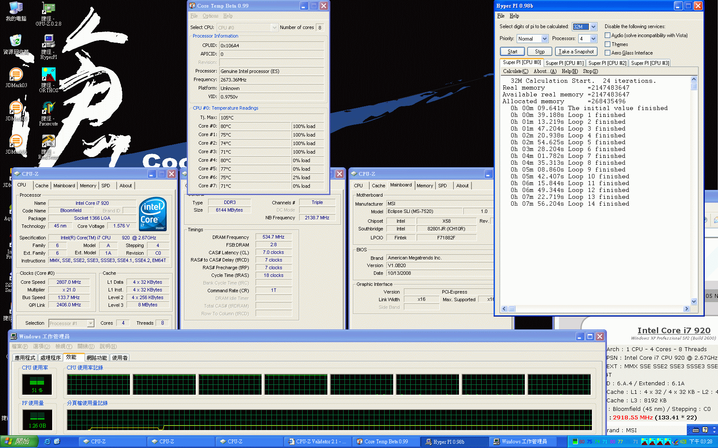
Task: Switch to CPU-Z Validator taskbar item
Action: pos(318,442)
